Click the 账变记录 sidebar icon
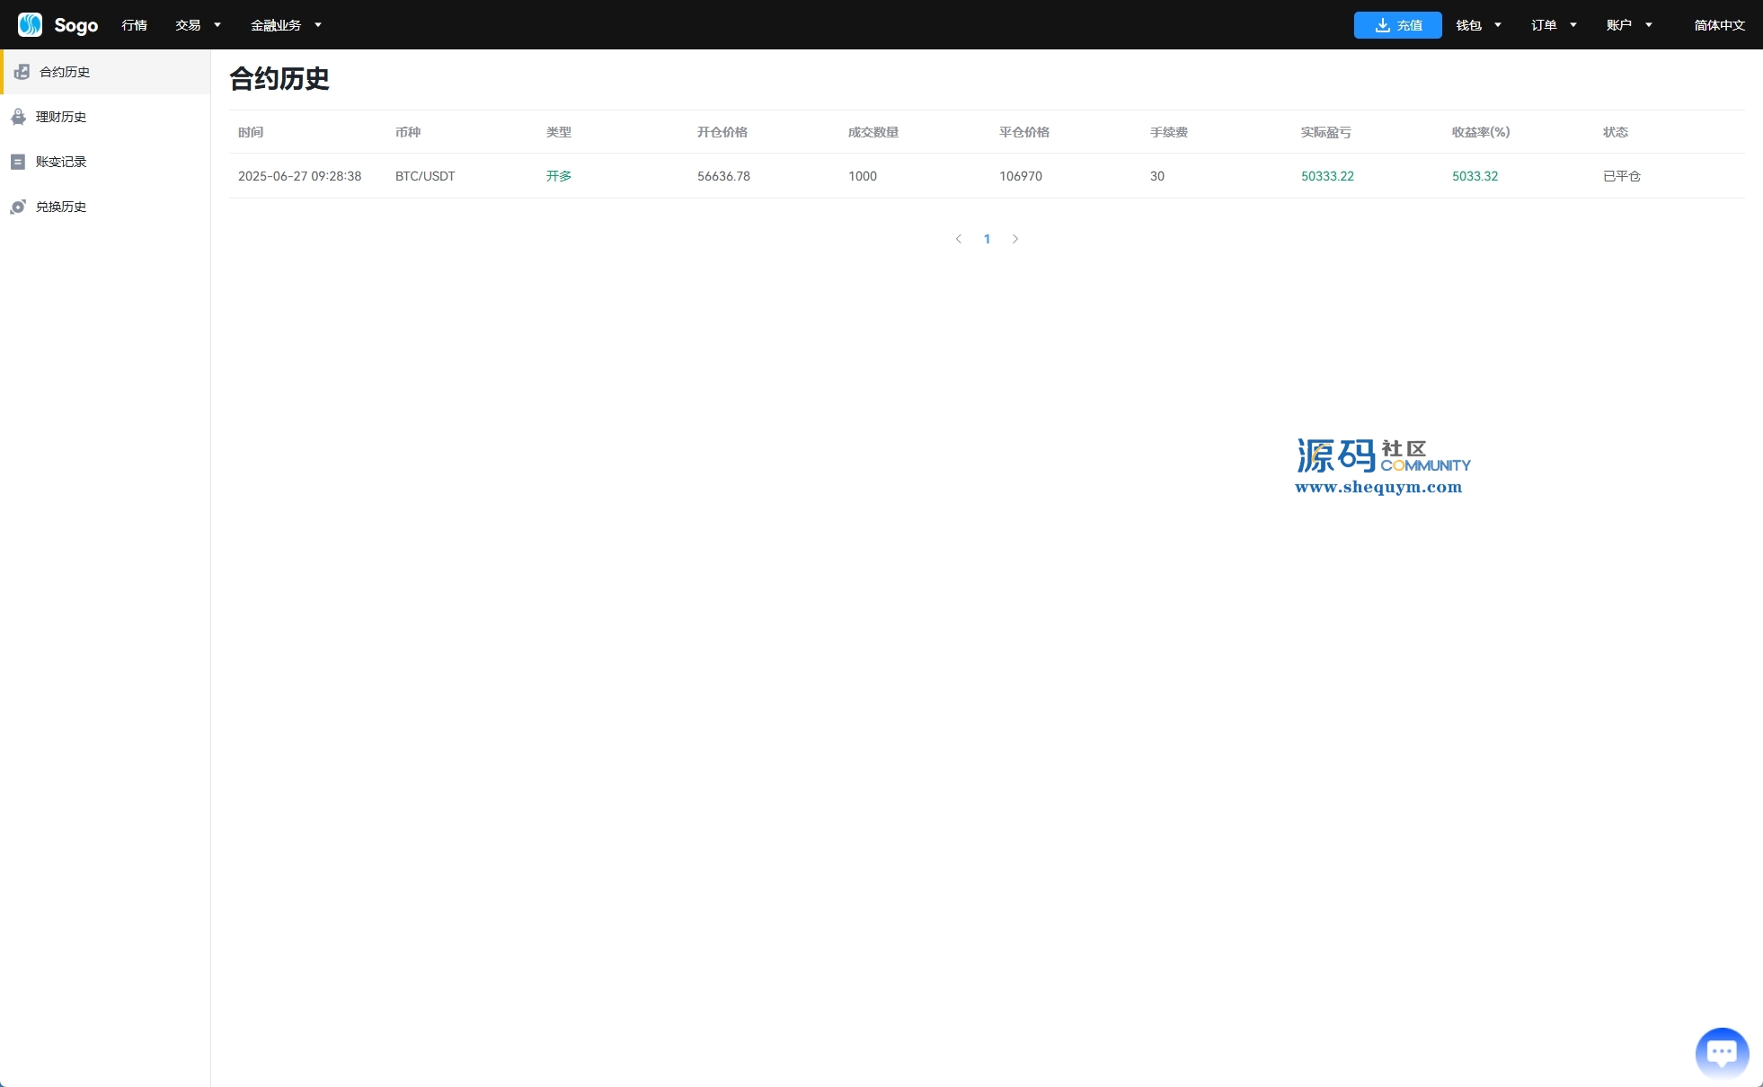1763x1087 pixels. point(18,162)
